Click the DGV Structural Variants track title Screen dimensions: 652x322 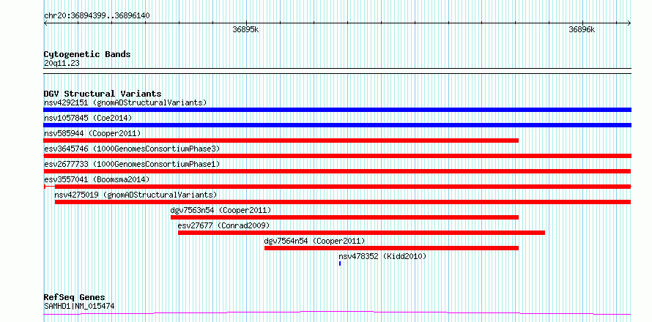tap(103, 94)
